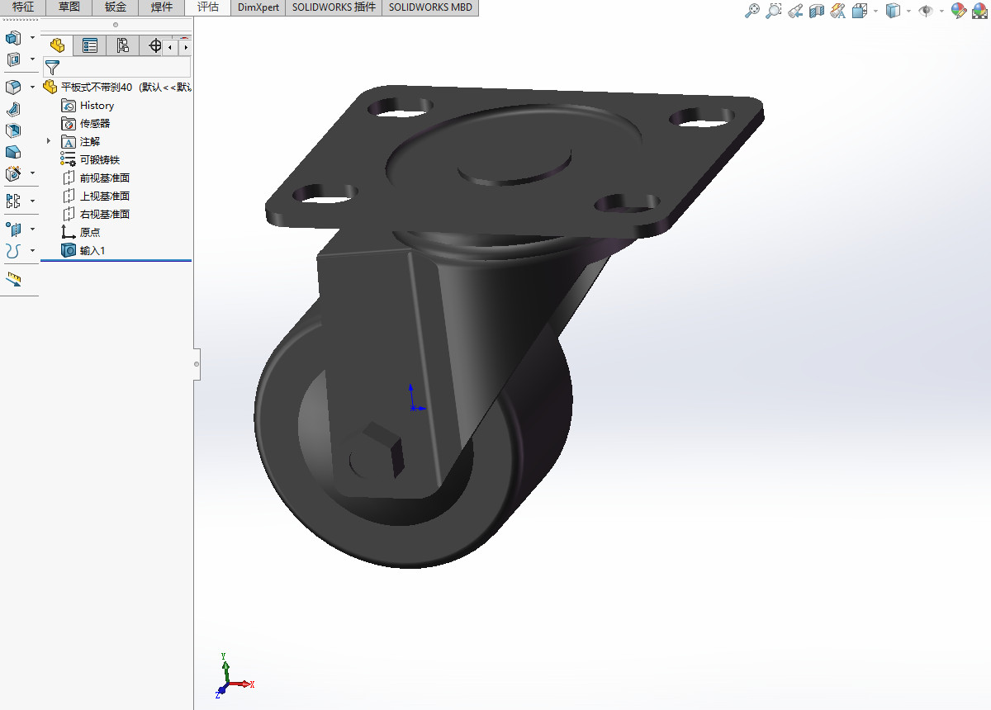991x710 pixels.
Task: Click the Reference Geometry tool icon
Action: coord(13,230)
